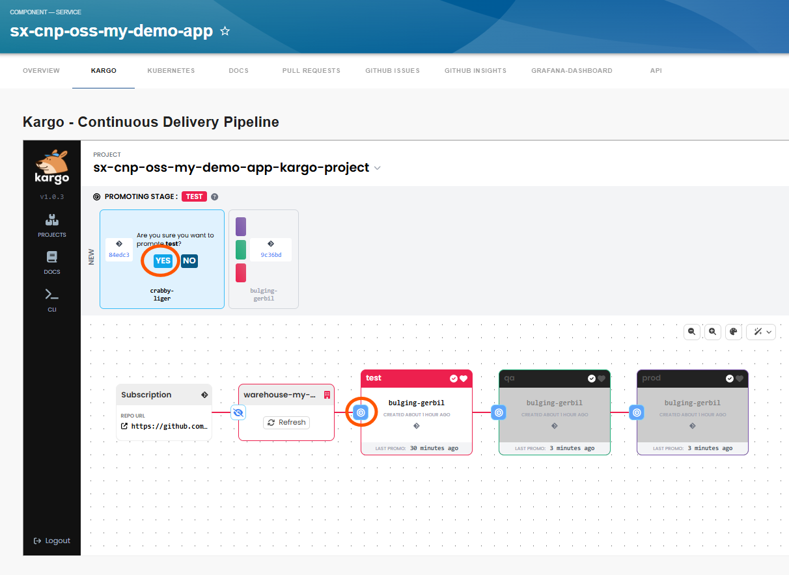Open the Grafana-Dashboard tab
Screen dimensions: 789x575
(572, 70)
